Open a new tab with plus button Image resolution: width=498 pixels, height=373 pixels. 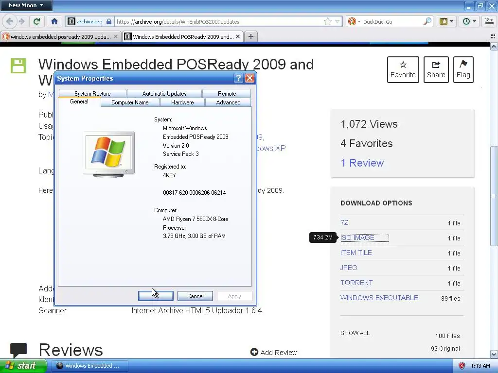(x=250, y=36)
